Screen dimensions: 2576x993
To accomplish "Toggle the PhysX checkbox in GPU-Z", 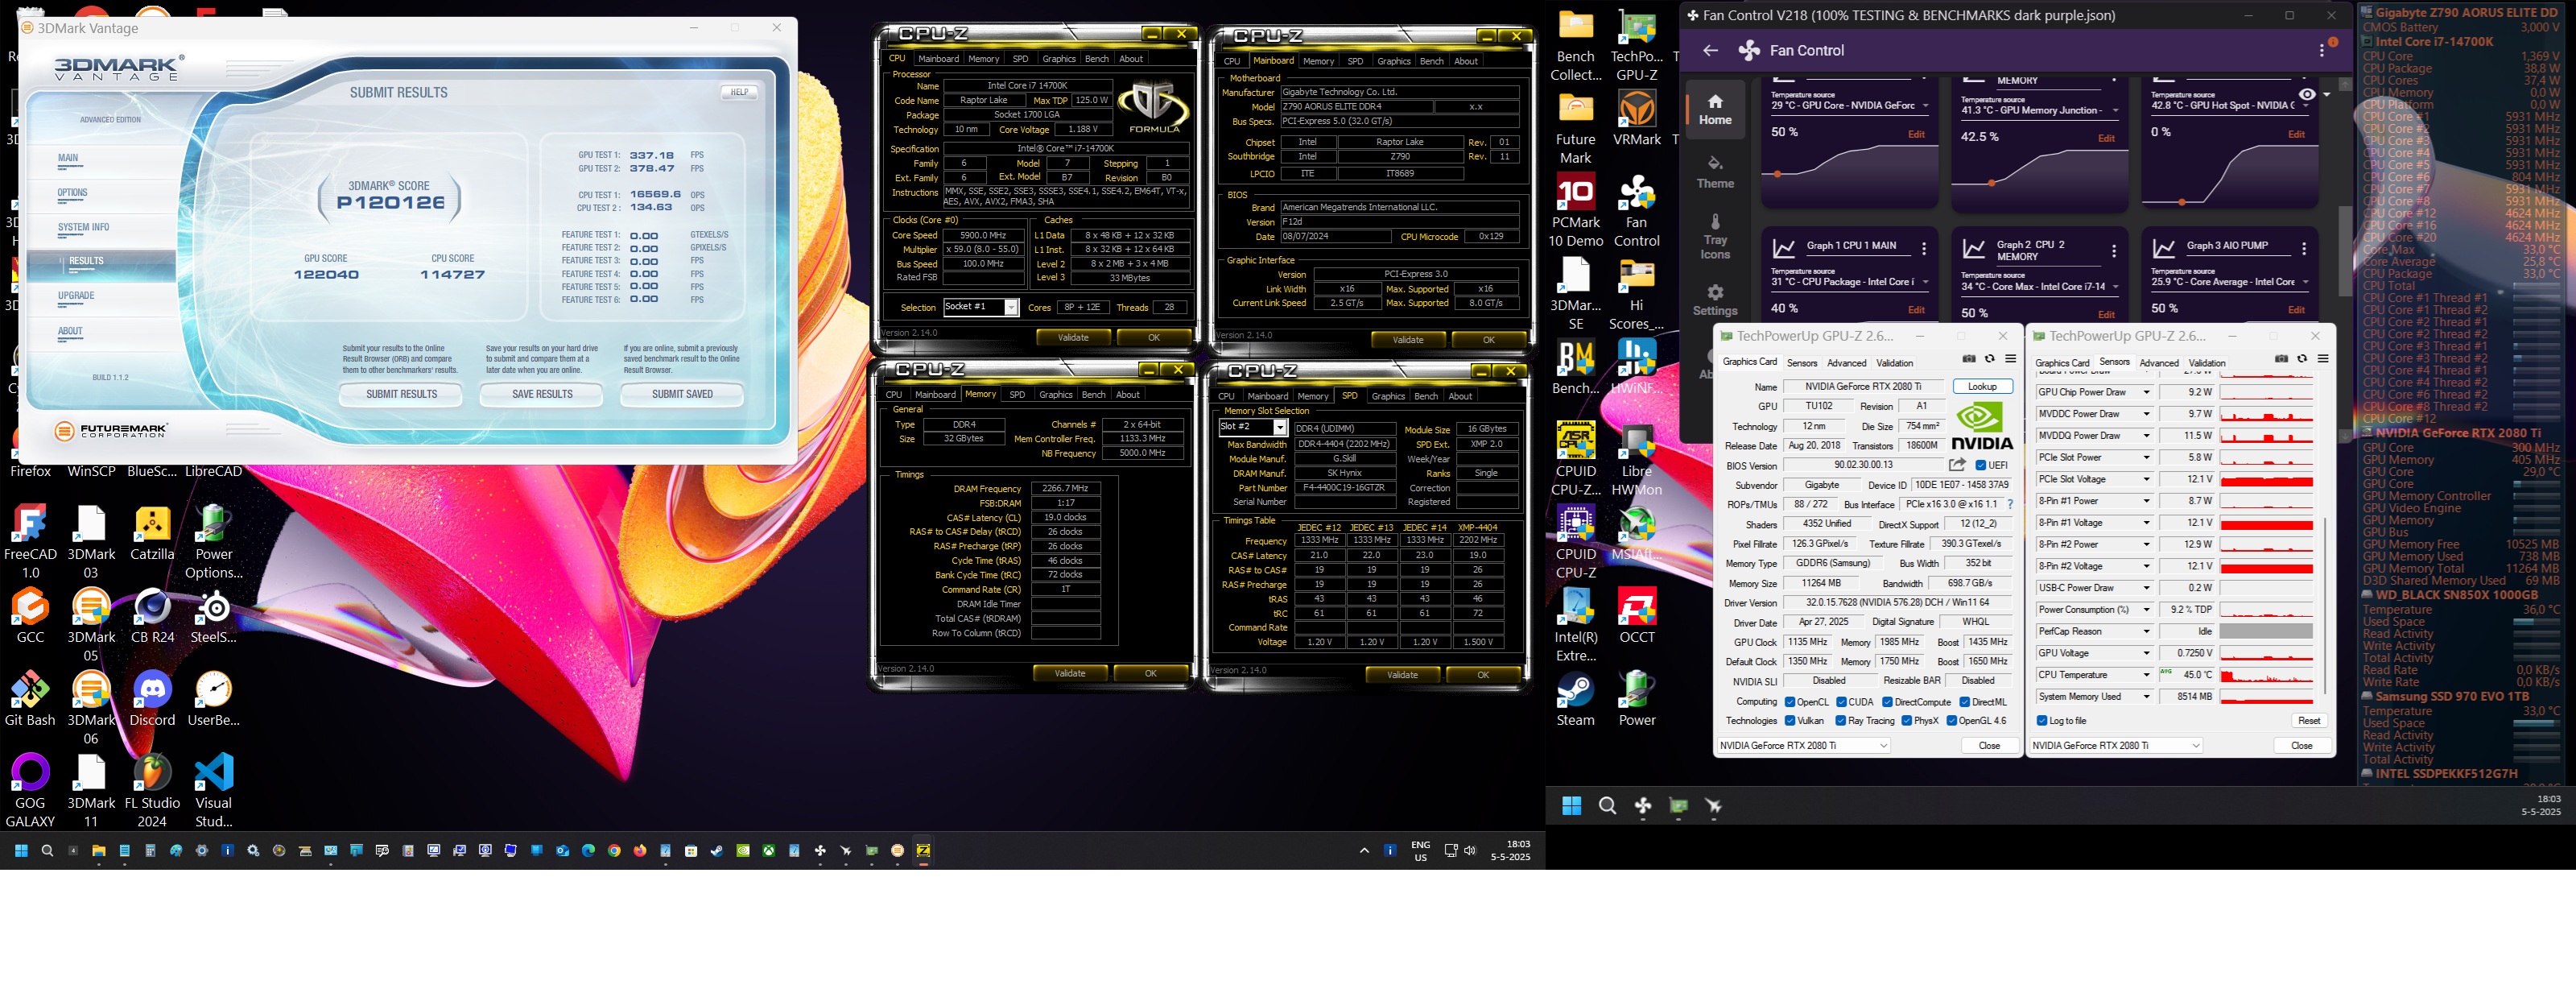I will click(1907, 721).
